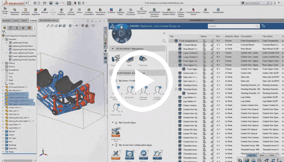Open the FeatureManager design tree tab

[x=5, y=28]
